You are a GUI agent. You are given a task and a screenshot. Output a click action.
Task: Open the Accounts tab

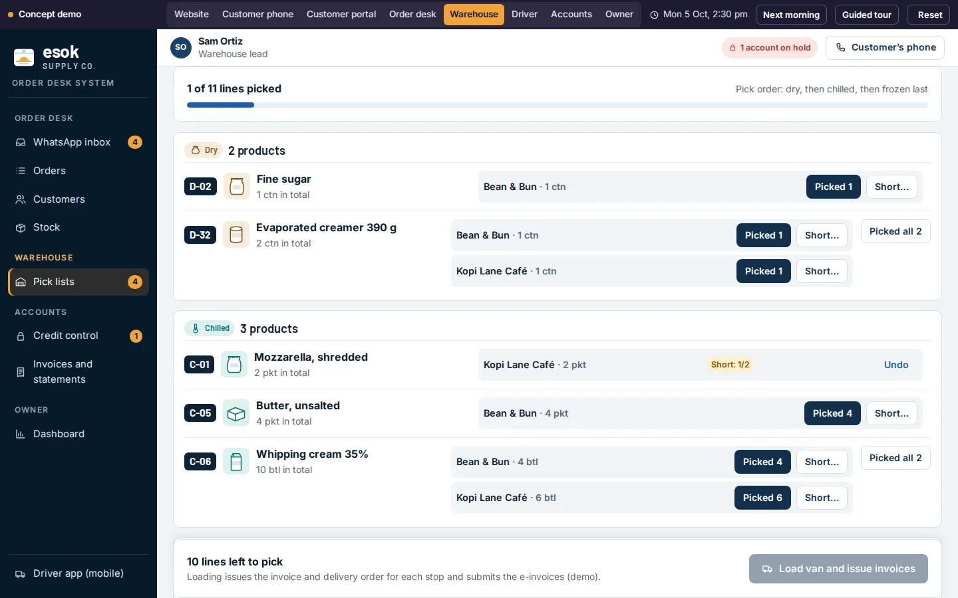click(571, 14)
